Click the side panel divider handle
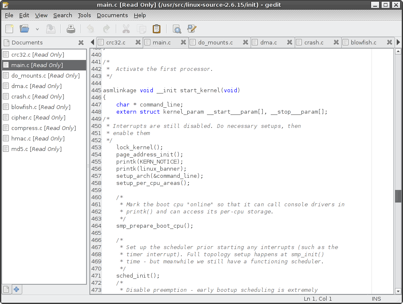The height and width of the screenshot is (304, 403). coord(88,166)
